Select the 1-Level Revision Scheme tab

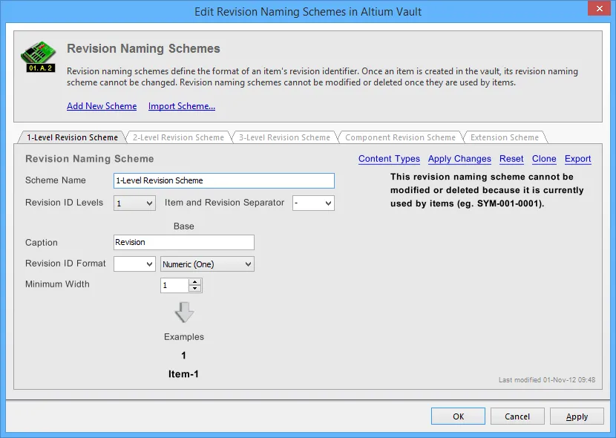(x=72, y=137)
